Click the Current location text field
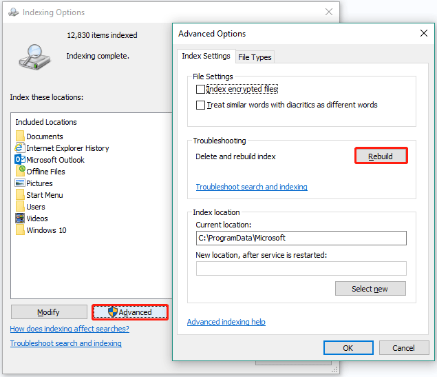The image size is (437, 377). (301, 238)
